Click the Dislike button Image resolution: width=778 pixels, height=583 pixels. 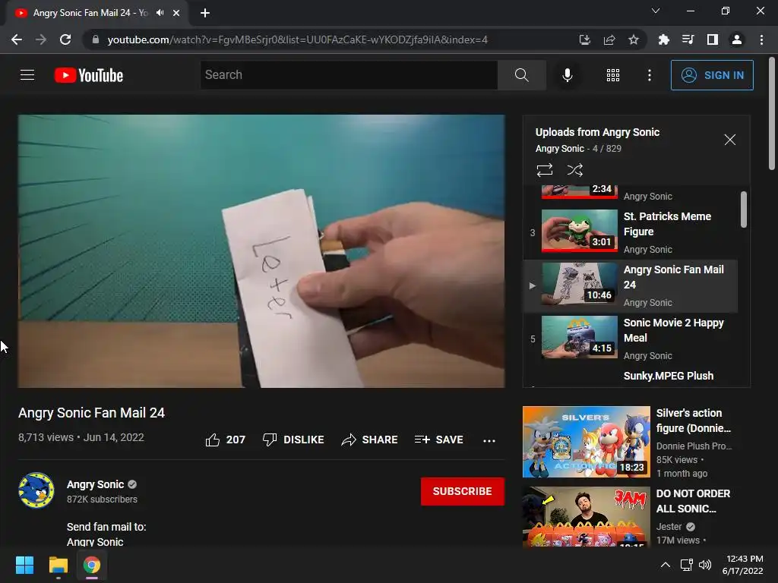[293, 440]
